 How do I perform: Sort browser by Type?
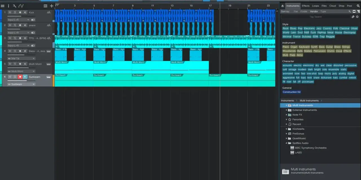tap(323, 12)
